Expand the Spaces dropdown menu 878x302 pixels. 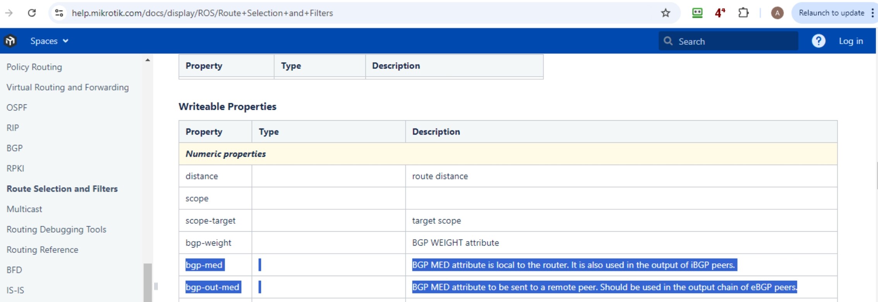pos(49,41)
